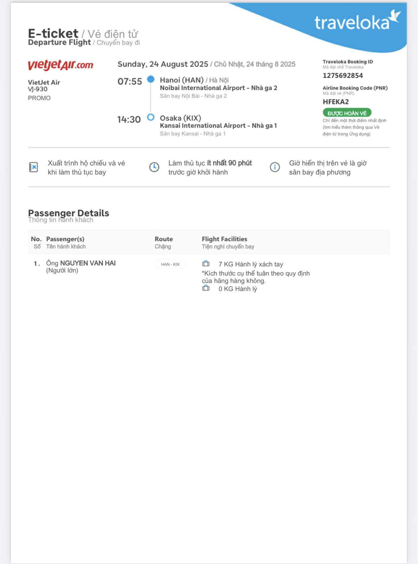Click the 14:30 arrival time

pos(129,120)
